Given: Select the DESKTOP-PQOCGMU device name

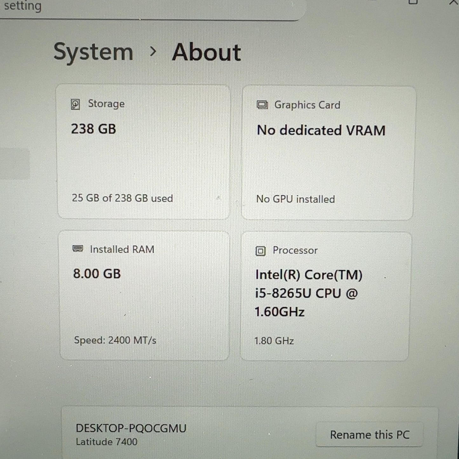Looking at the screenshot, I should click(131, 428).
